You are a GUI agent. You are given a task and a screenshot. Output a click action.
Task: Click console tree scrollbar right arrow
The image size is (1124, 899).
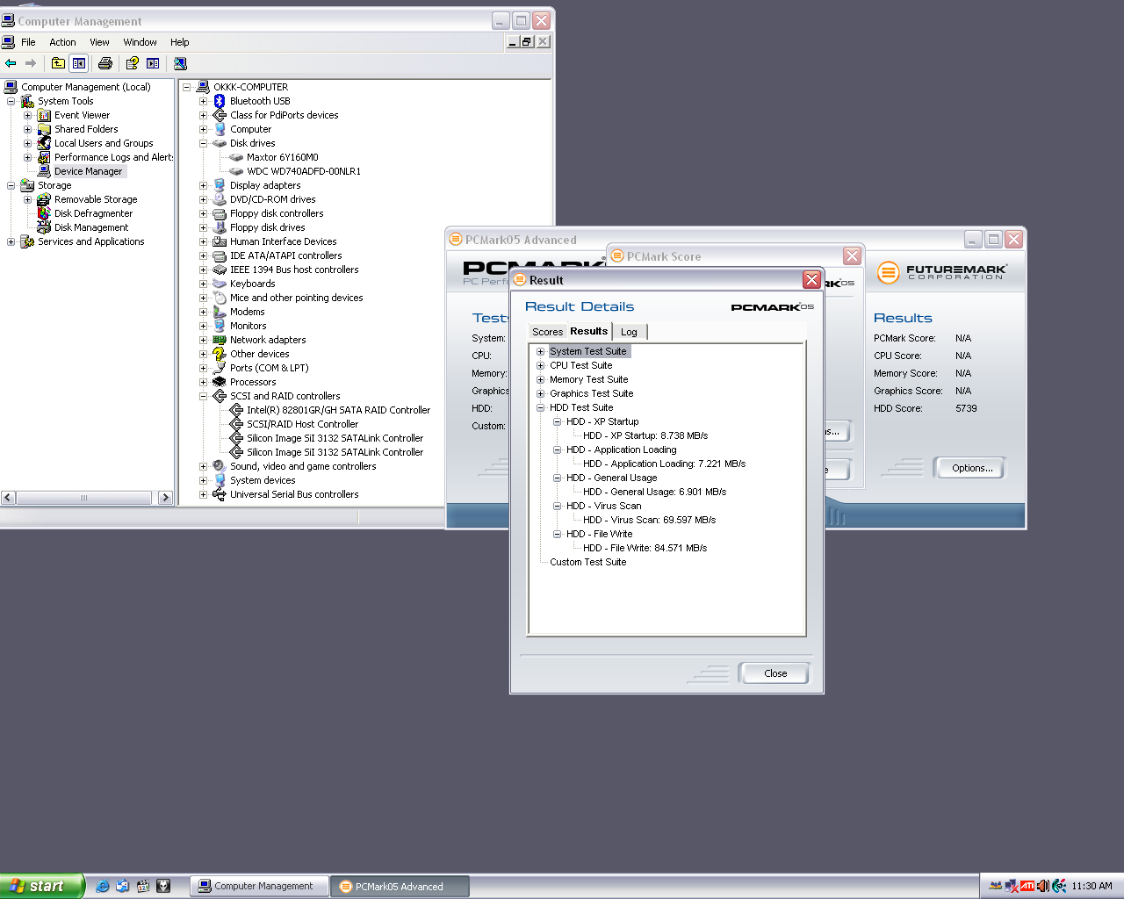point(165,498)
